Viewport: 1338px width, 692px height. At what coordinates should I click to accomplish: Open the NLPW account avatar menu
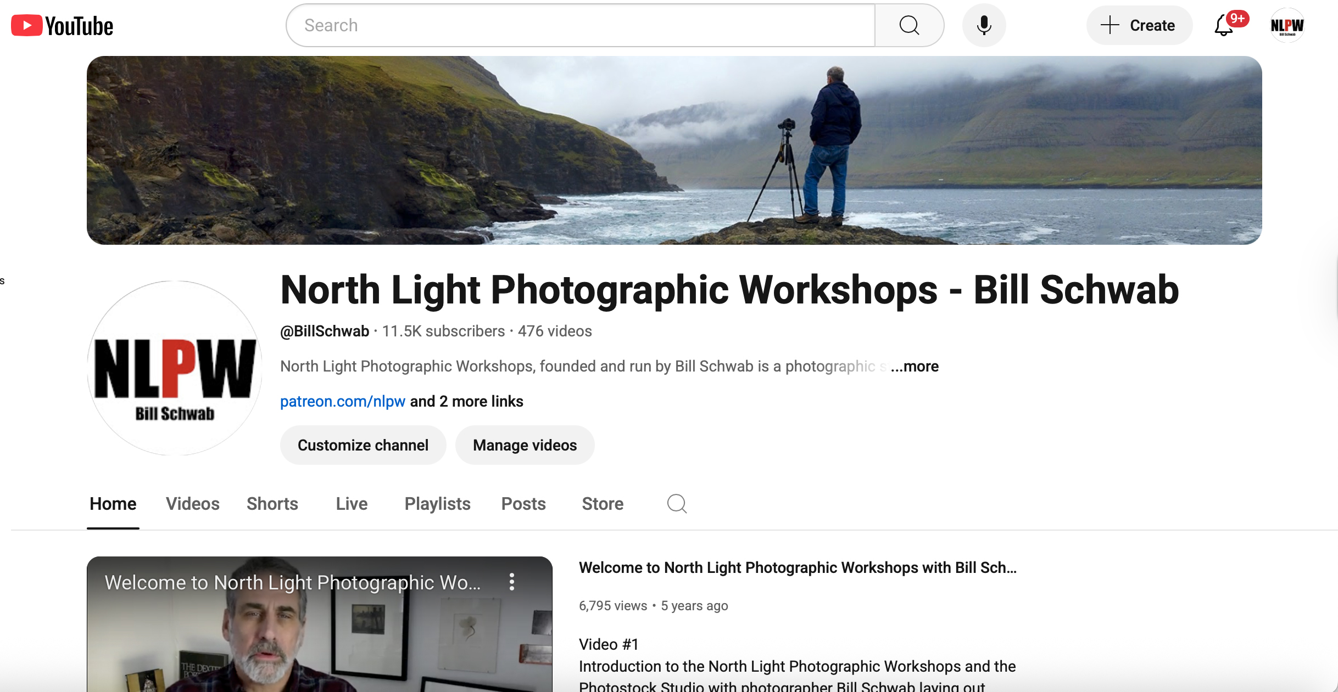1287,25
